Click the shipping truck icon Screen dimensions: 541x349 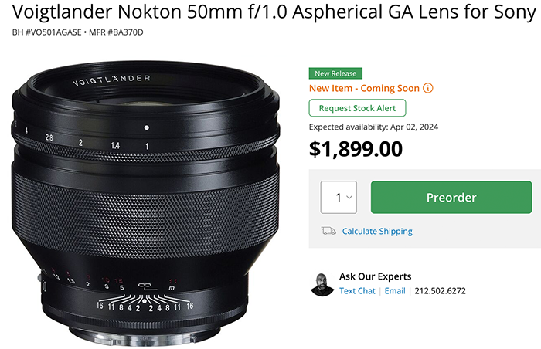pyautogui.click(x=328, y=231)
